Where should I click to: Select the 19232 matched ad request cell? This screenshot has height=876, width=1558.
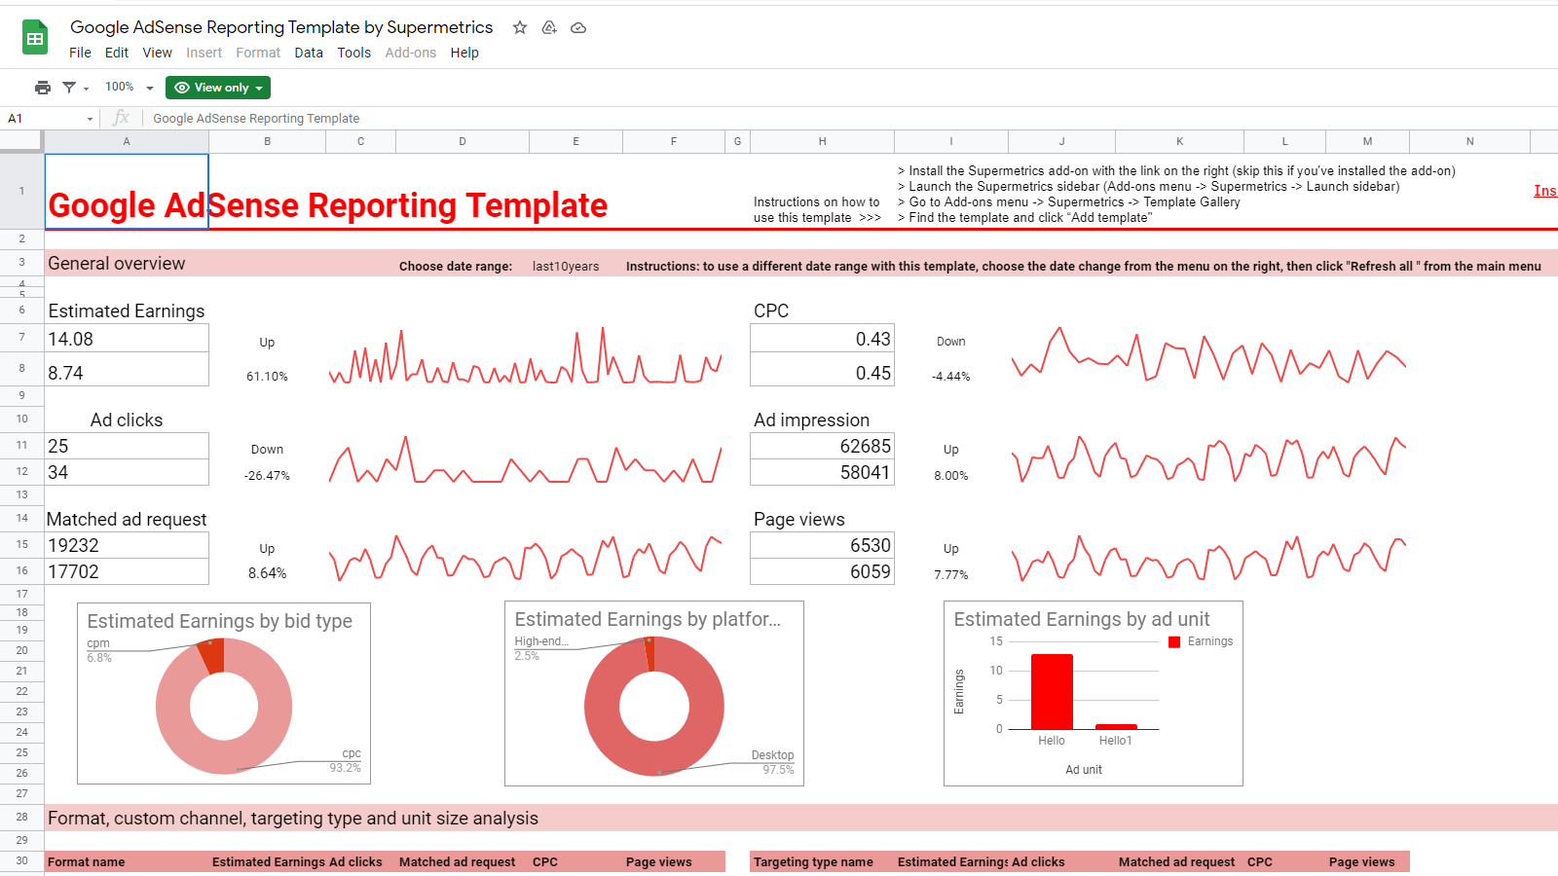(127, 545)
